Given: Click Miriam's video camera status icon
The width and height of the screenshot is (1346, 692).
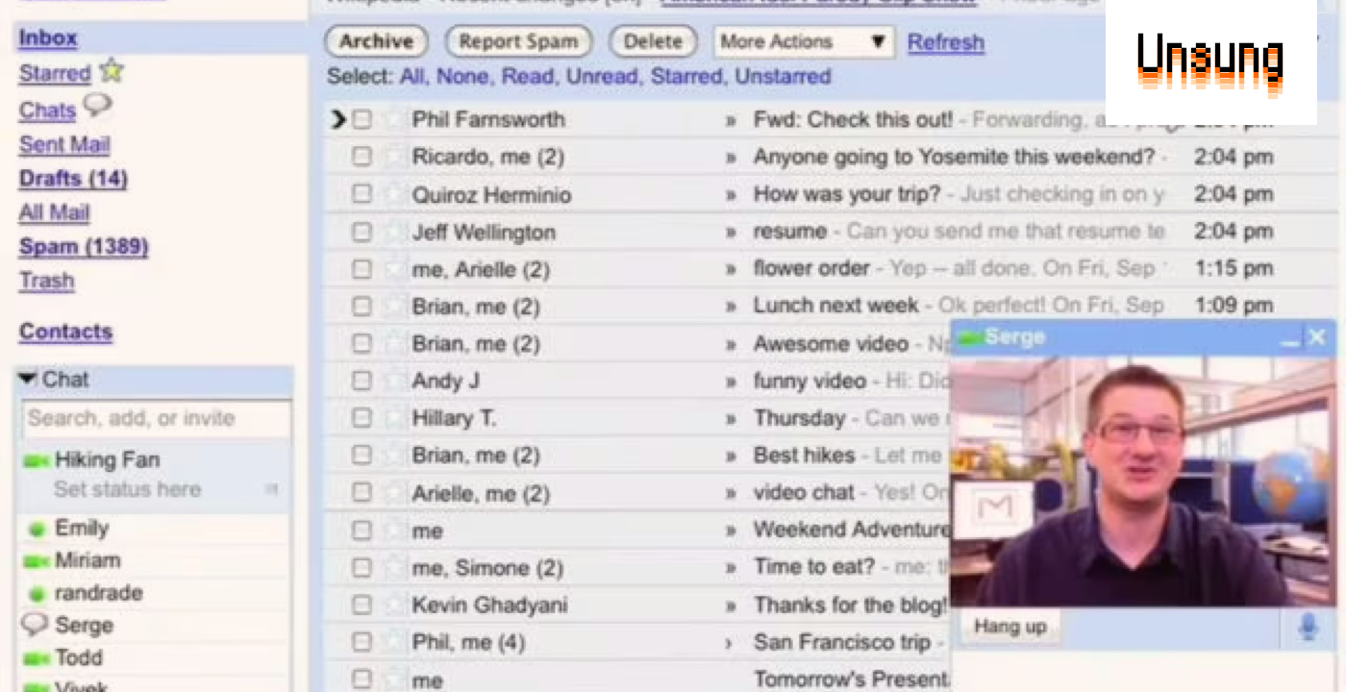Looking at the screenshot, I should [37, 561].
